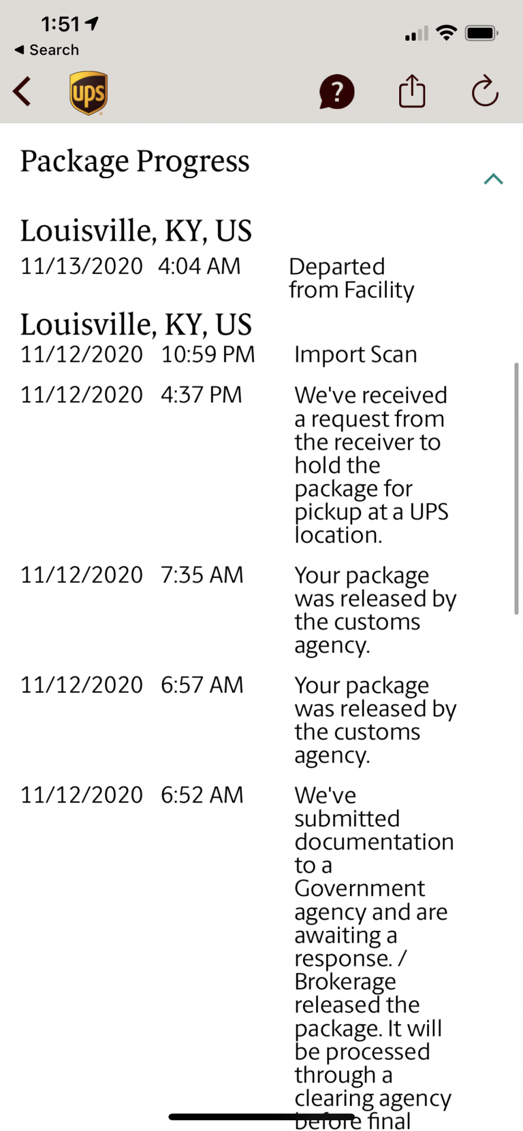Refresh tracking with the reload icon
523x1131 pixels.
tap(485, 90)
